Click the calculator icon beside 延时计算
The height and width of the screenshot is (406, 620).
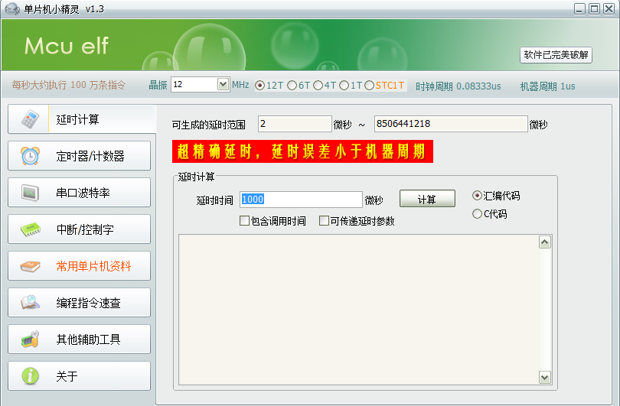point(30,119)
